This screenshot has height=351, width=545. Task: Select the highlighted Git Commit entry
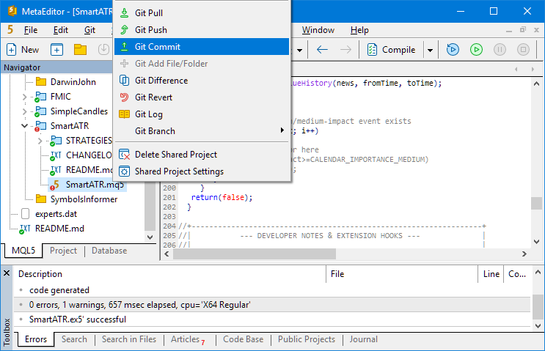[202, 46]
